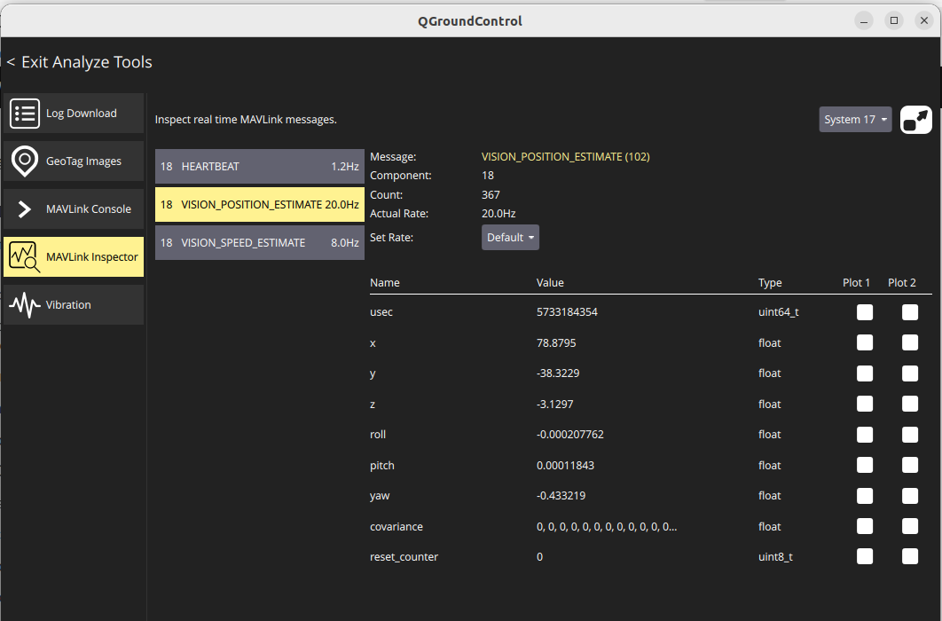The height and width of the screenshot is (621, 942).
Task: Click the Count value 367
Action: [x=491, y=194]
